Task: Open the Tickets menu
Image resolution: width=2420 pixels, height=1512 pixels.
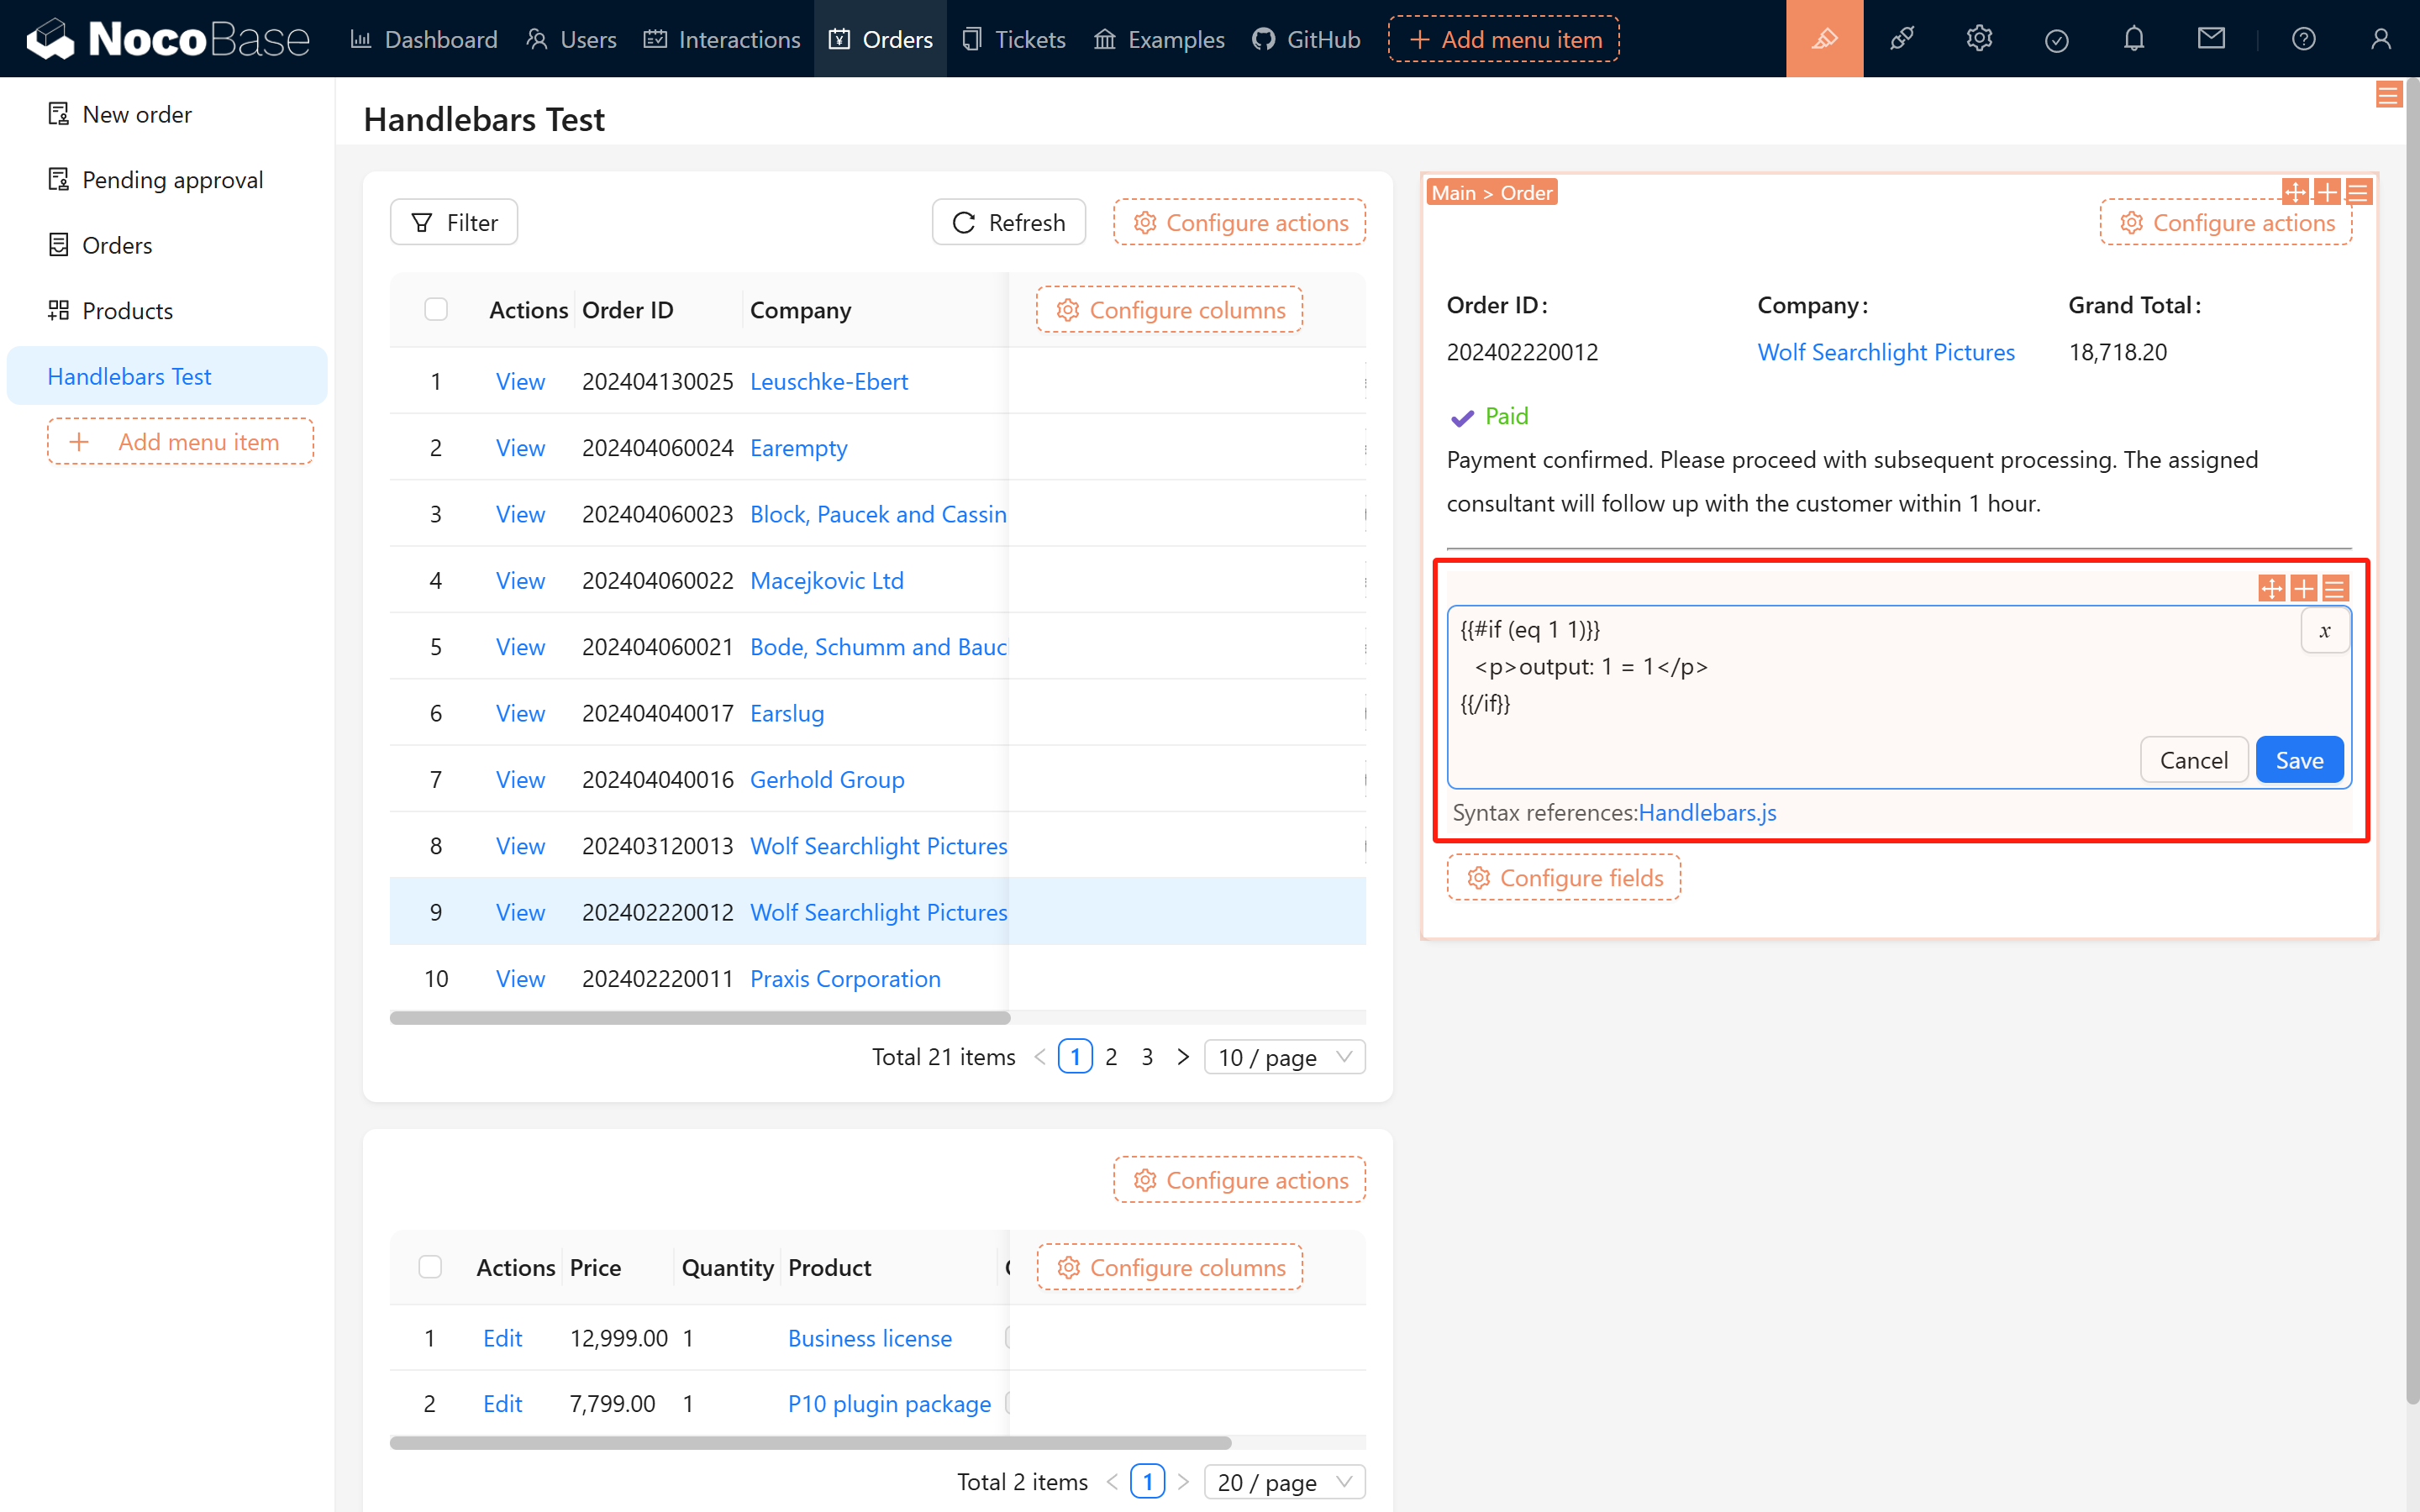Action: pyautogui.click(x=1014, y=39)
